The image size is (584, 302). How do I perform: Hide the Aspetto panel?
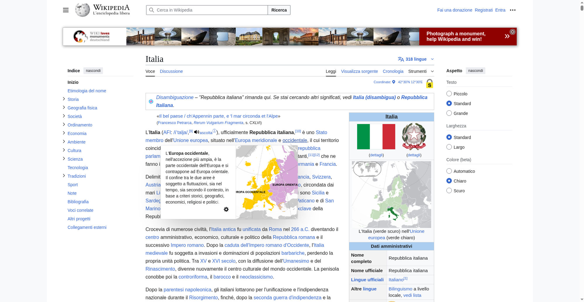coord(475,71)
